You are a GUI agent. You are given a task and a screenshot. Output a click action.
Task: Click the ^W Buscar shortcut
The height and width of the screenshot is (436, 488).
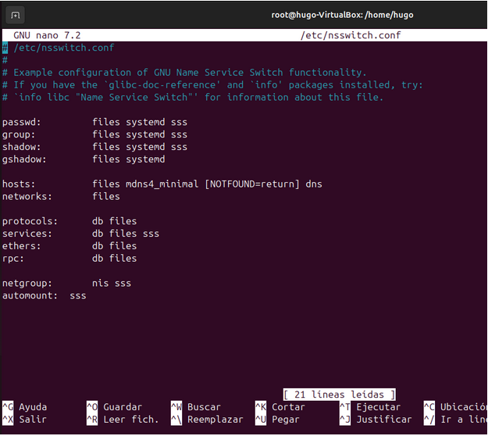click(x=196, y=407)
